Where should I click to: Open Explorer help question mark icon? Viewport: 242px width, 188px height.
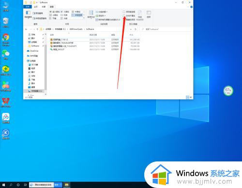pos(191,7)
